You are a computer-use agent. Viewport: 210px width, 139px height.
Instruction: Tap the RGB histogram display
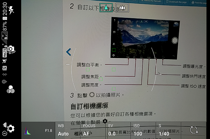(x=27, y=131)
